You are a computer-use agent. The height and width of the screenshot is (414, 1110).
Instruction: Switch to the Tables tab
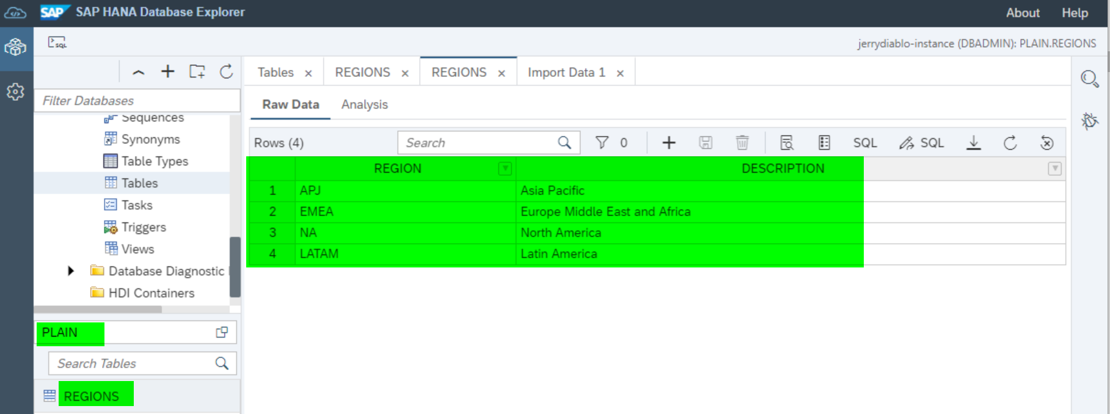point(276,72)
